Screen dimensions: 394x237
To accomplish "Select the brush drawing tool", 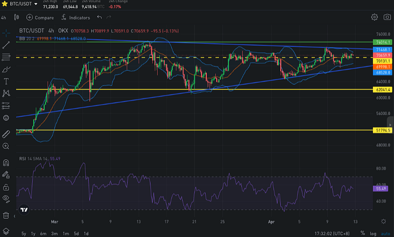I will 6,69.
